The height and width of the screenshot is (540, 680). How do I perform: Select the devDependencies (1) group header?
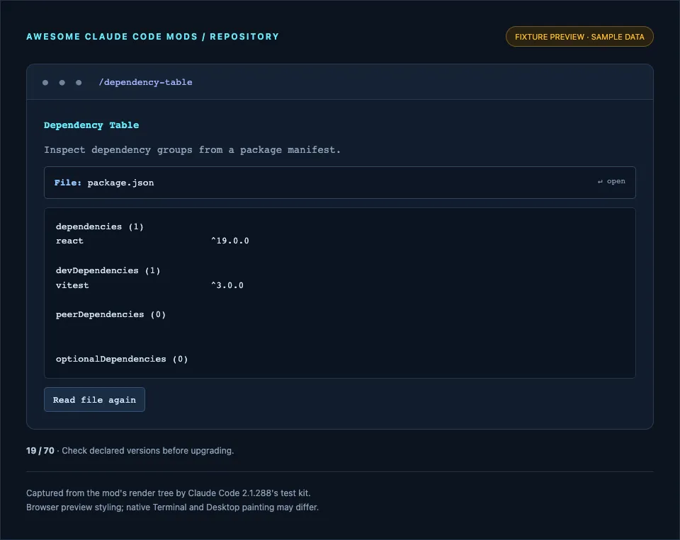click(x=108, y=271)
